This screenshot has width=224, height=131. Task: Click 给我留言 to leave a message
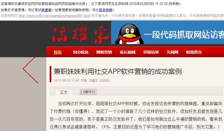[194, 52]
